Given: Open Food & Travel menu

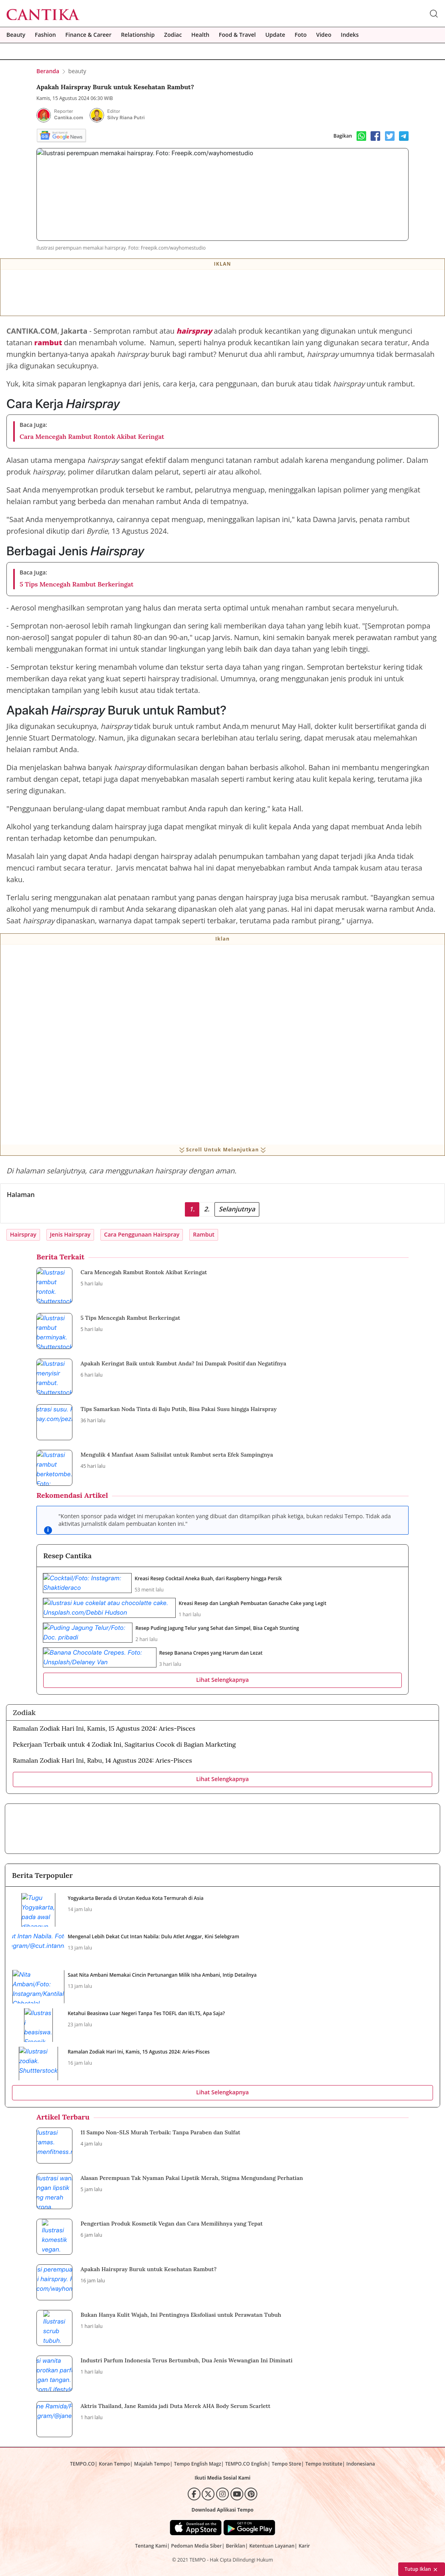Looking at the screenshot, I should [237, 35].
